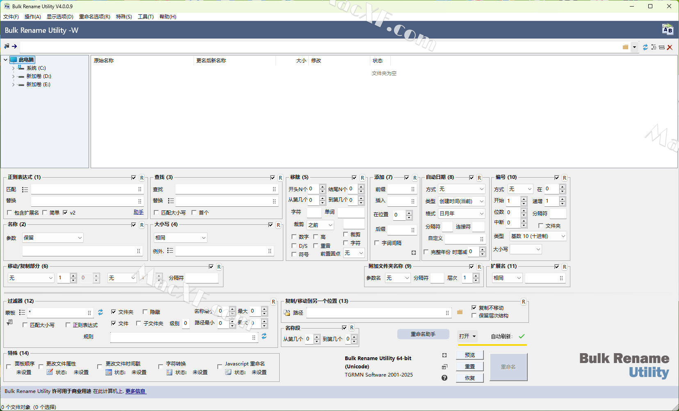Click the blue arrow next to the pin icon
This screenshot has height=411, width=679.
pos(14,46)
